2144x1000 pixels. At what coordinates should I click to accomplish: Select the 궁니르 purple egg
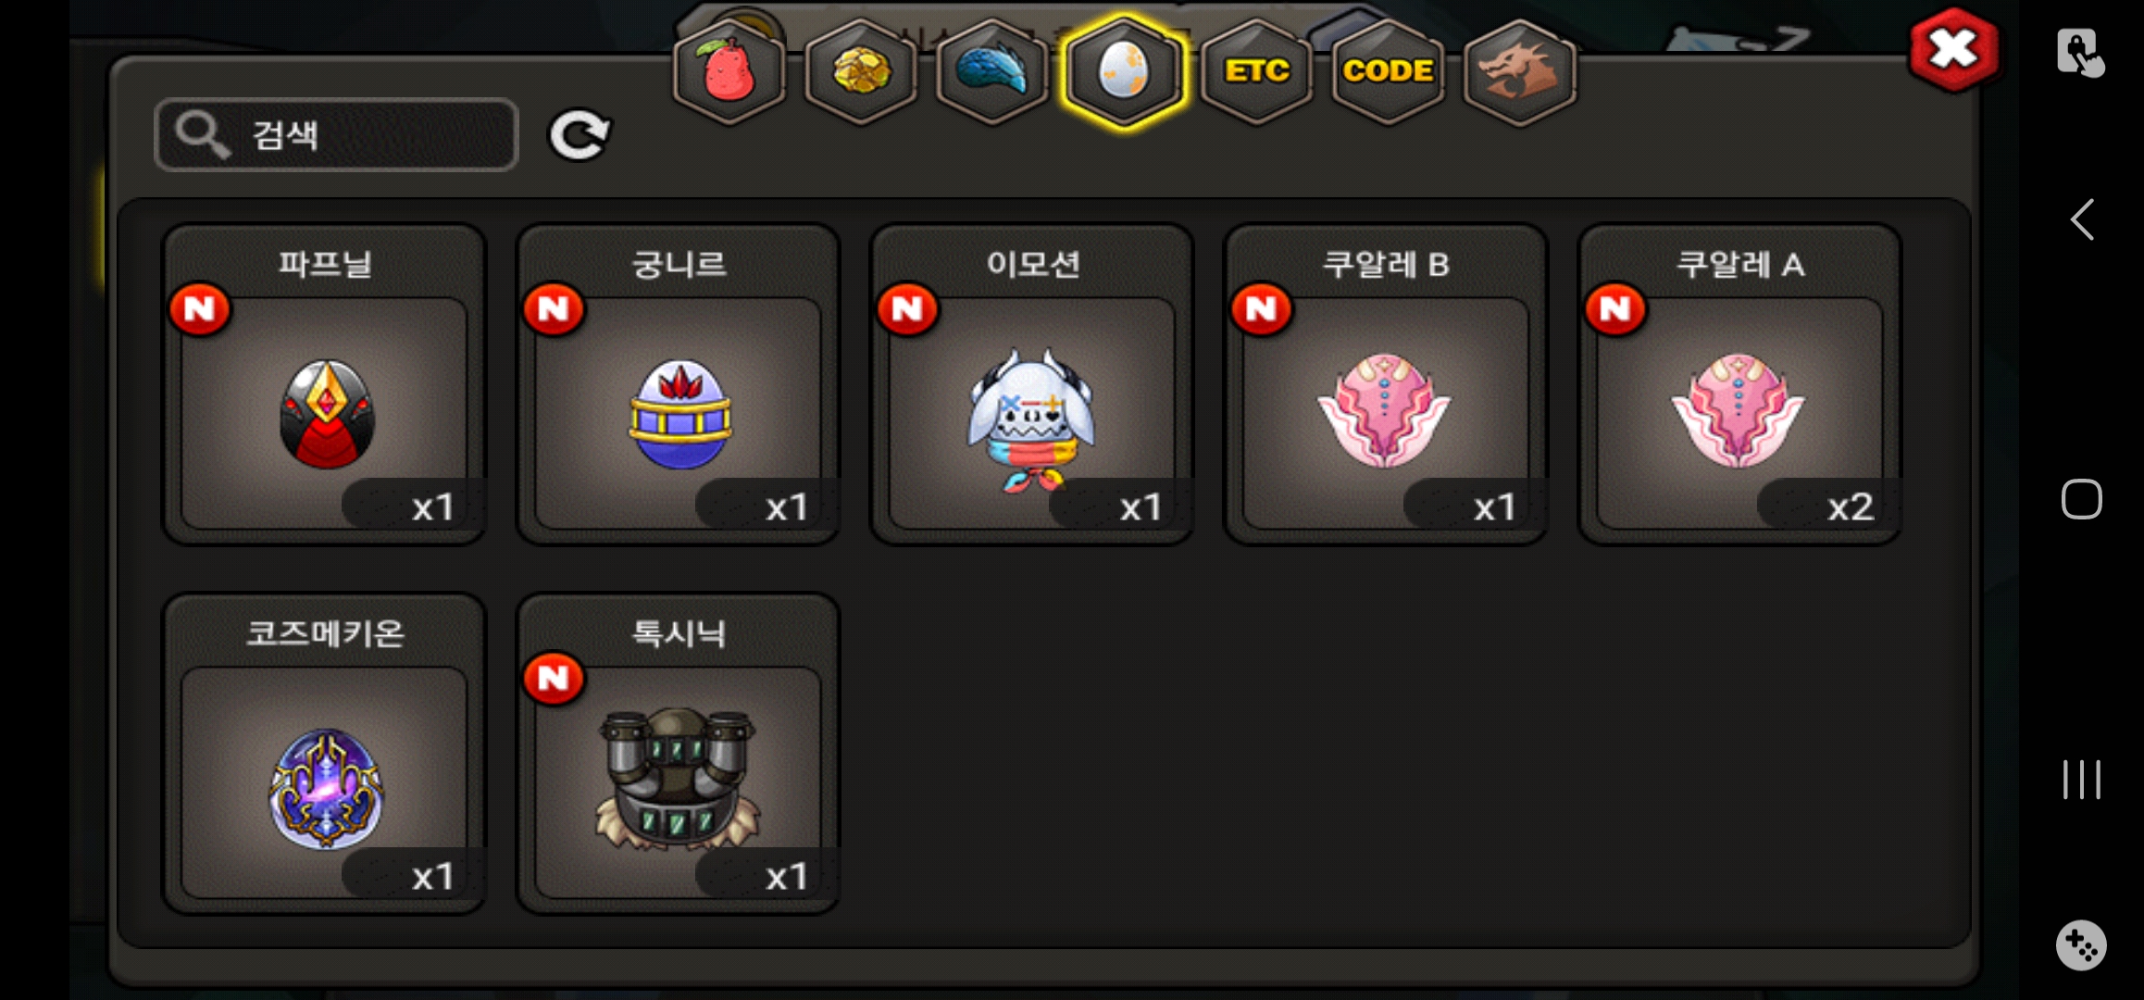tap(679, 384)
